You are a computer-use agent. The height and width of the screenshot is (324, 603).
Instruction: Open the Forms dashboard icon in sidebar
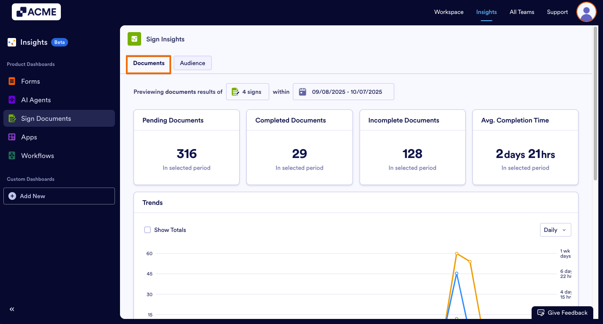12,81
